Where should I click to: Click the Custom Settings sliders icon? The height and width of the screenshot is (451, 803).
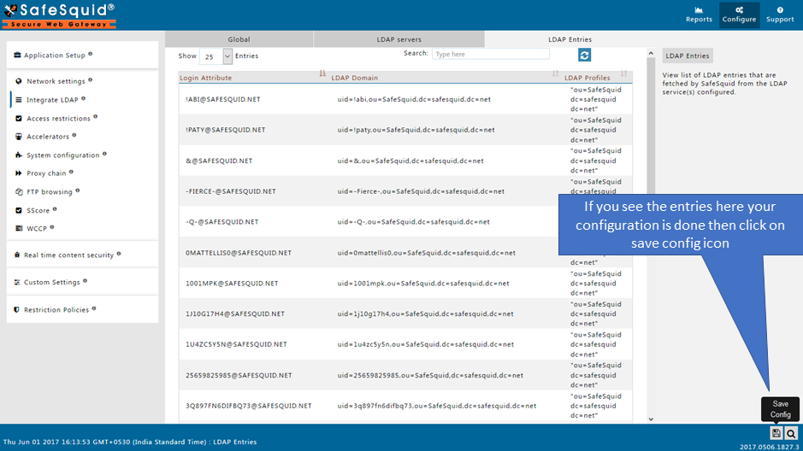pyautogui.click(x=16, y=282)
